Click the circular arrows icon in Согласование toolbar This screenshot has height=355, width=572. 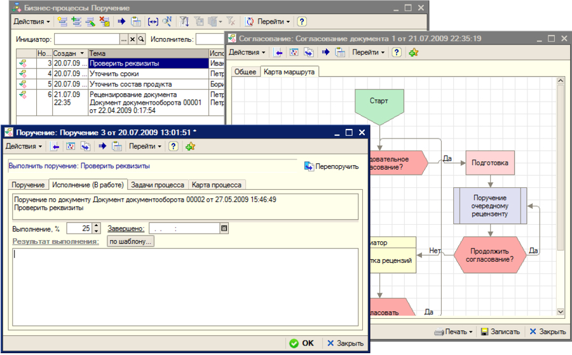[294, 53]
